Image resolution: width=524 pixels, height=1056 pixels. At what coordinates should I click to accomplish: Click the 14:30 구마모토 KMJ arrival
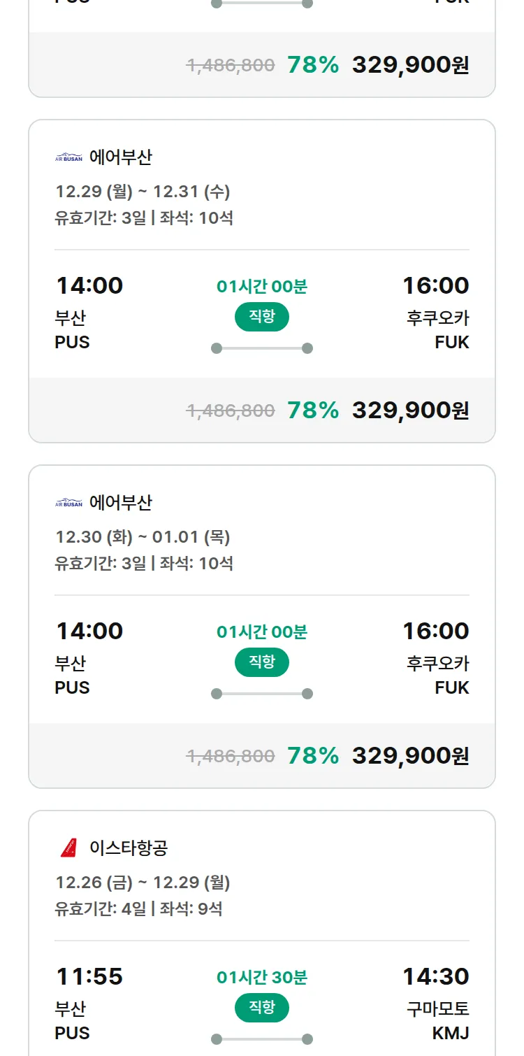(435, 976)
